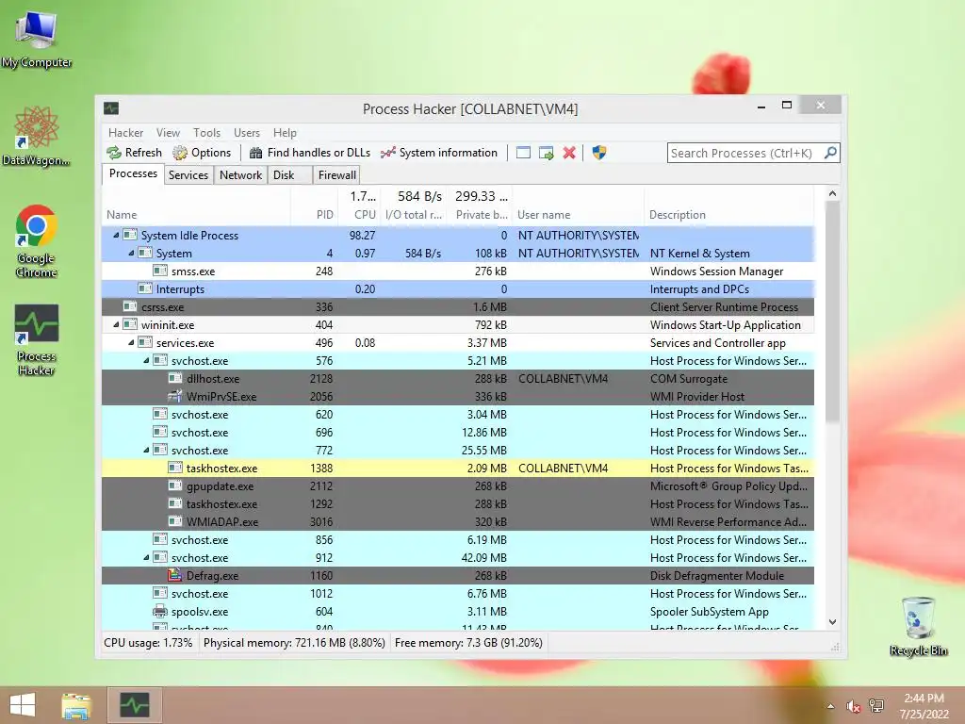This screenshot has height=724, width=965.
Task: Select taskhostex.exe with PID 1292
Action: 458,503
